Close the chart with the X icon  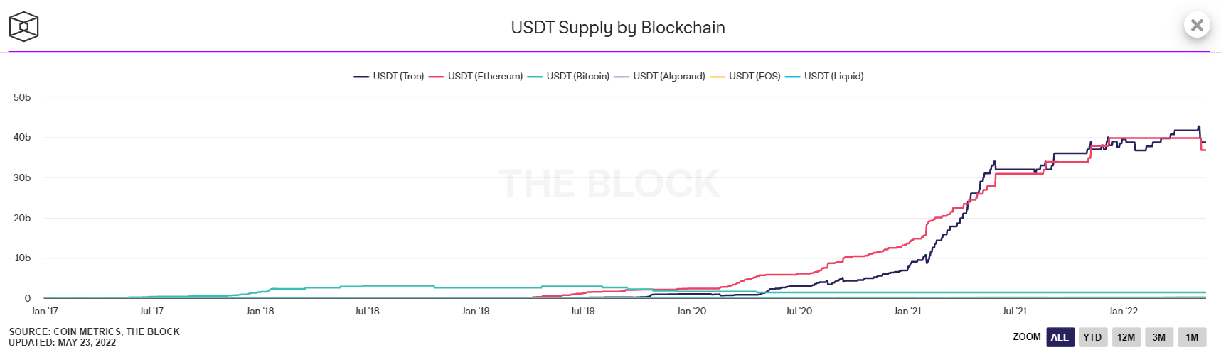click(1197, 26)
